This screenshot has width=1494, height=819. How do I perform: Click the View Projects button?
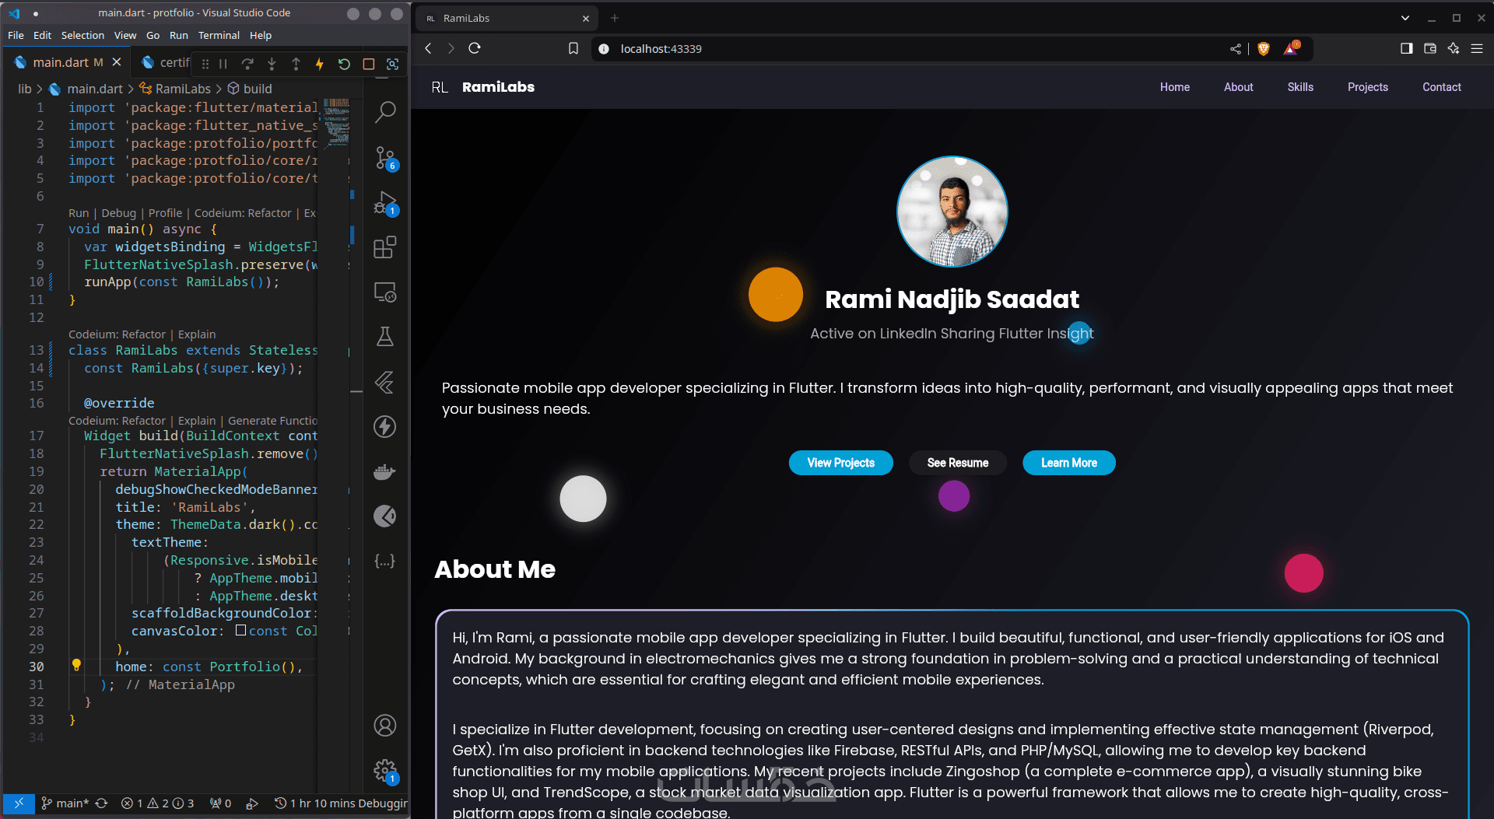[841, 463]
